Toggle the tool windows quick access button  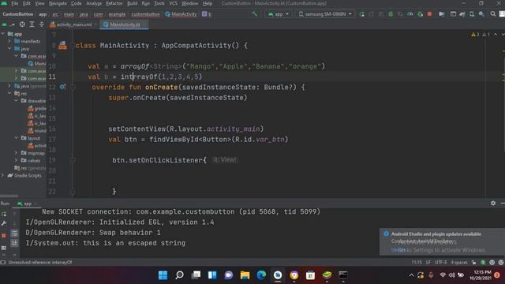(3, 263)
